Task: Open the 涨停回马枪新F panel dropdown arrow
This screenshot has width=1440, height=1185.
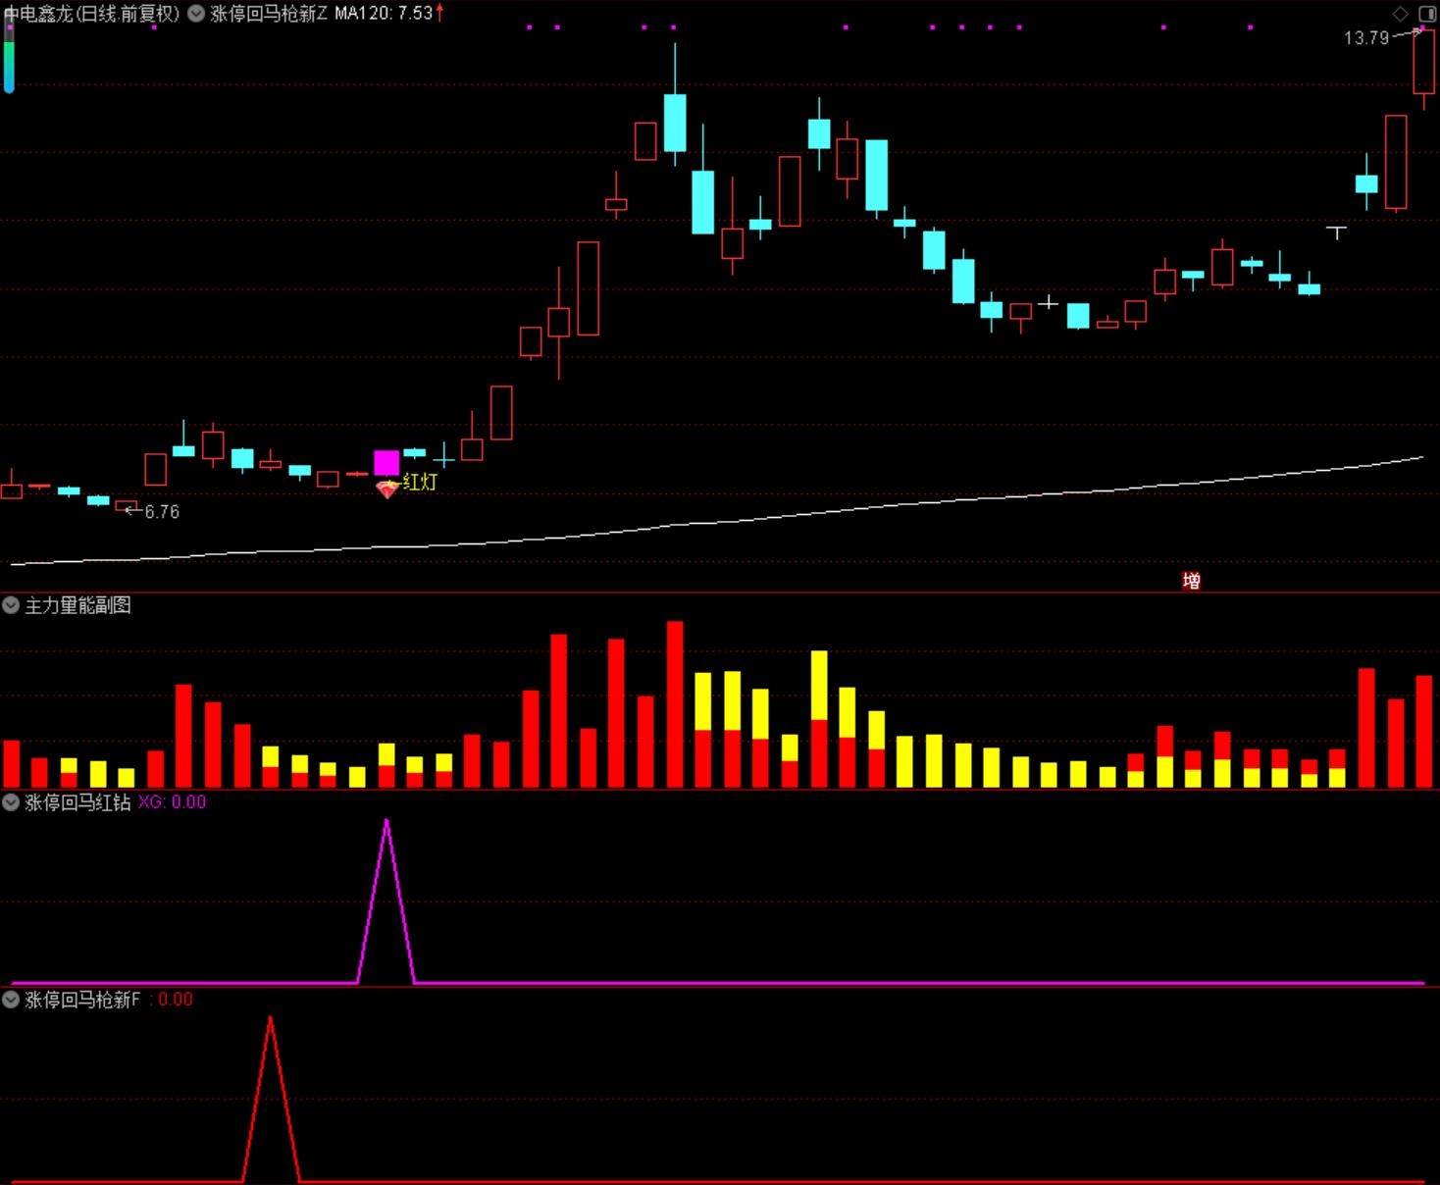Action: [x=11, y=1000]
